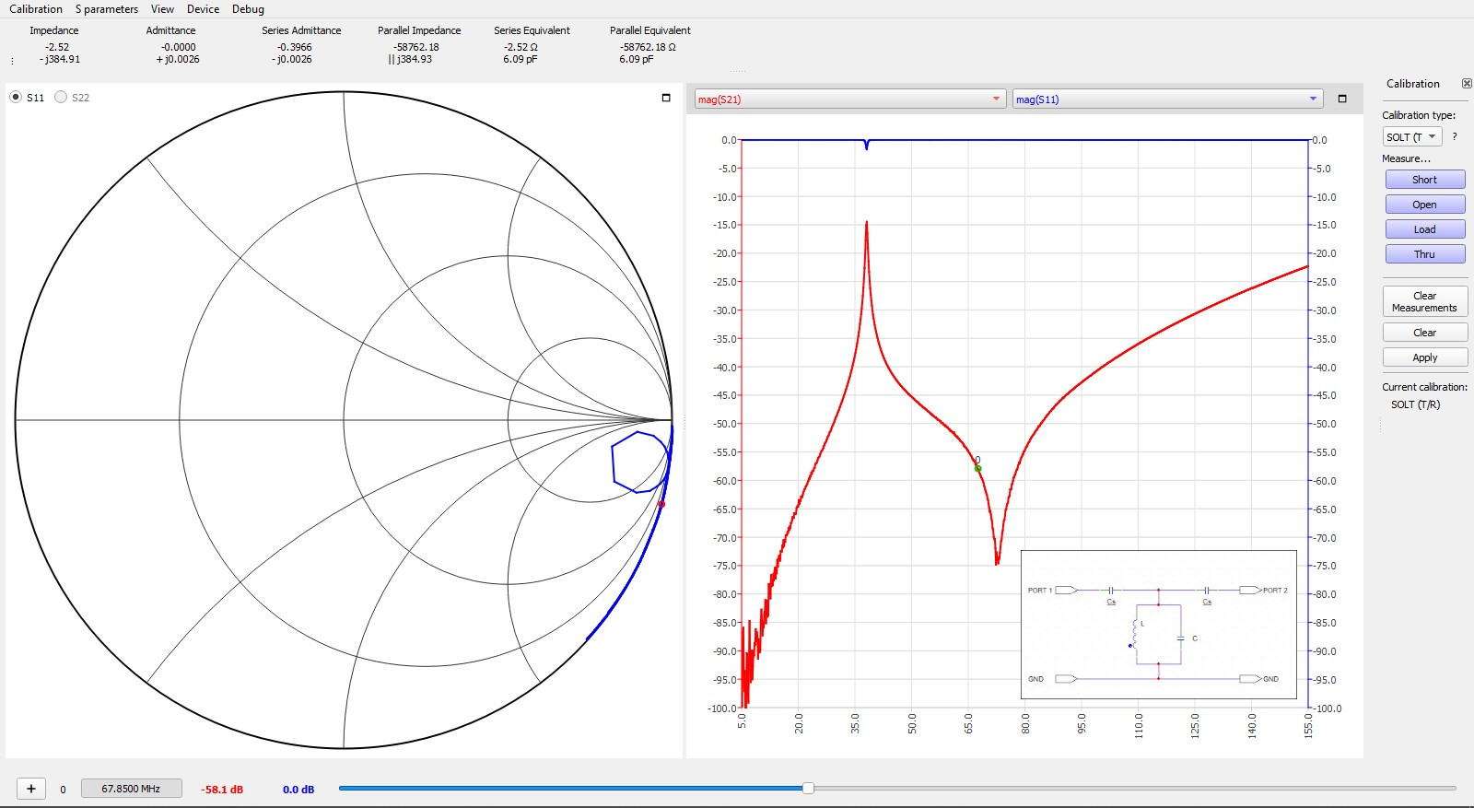The height and width of the screenshot is (808, 1474).
Task: Click the Parallel Equivalent -58762.18 Ω value
Action: [648, 47]
